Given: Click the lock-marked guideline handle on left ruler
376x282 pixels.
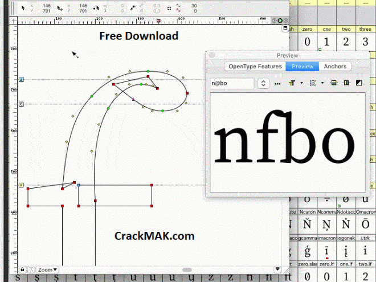Looking at the screenshot, I should click(21, 79).
